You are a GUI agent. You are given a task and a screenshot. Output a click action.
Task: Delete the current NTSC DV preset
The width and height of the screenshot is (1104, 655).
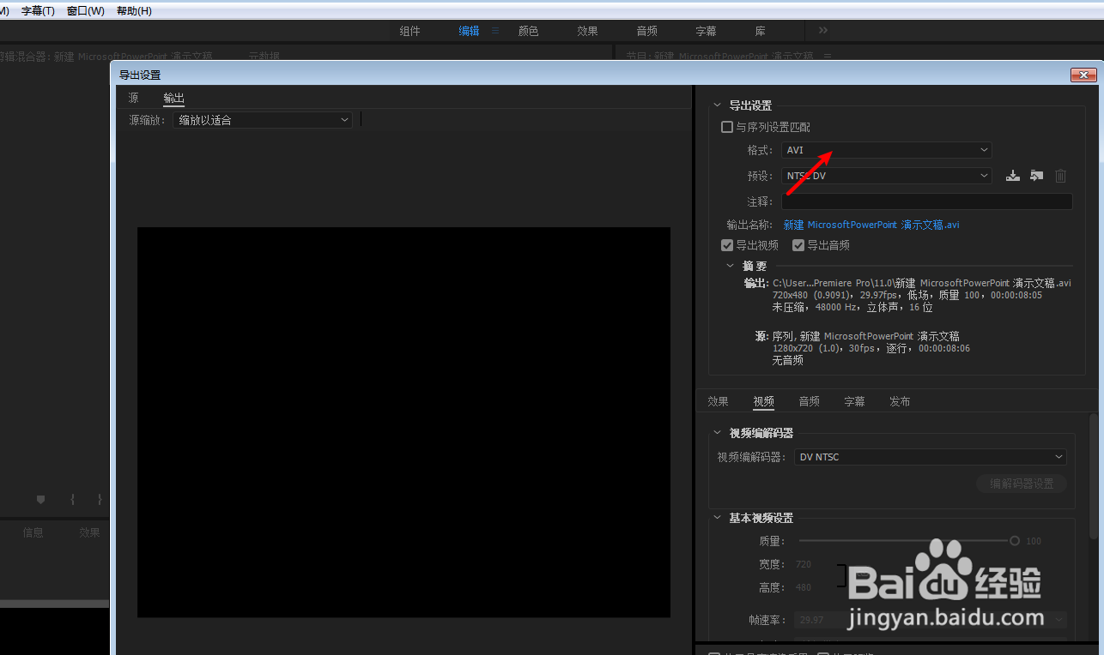pos(1060,176)
